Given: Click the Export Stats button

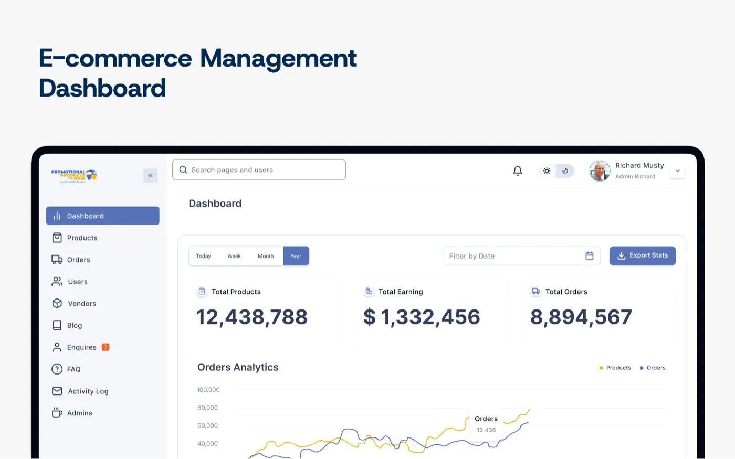Looking at the screenshot, I should point(643,255).
